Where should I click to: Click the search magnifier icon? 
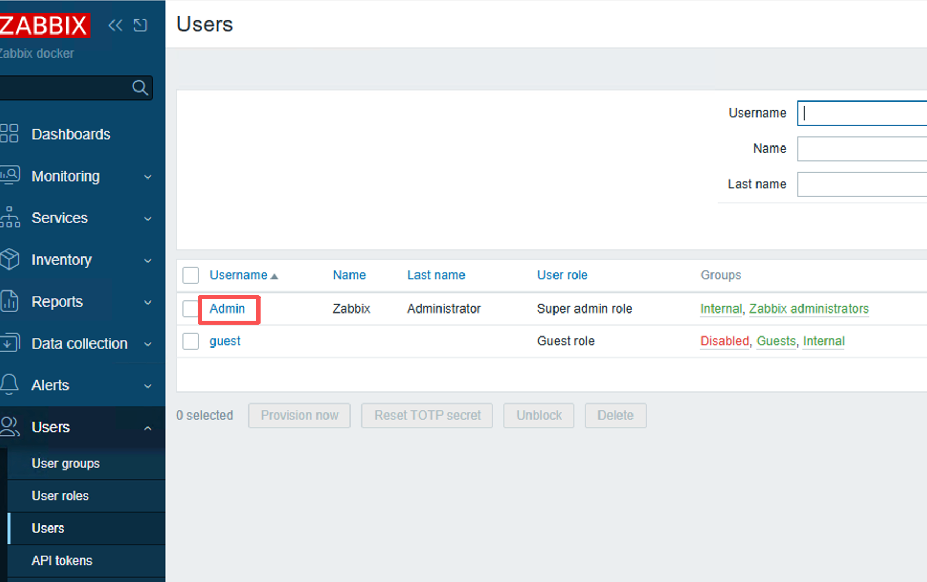pyautogui.click(x=140, y=87)
